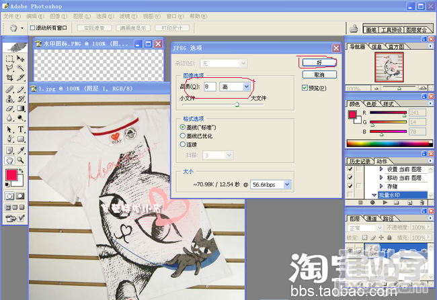
Task: Switch to the 通道 tab
Action: click(371, 219)
